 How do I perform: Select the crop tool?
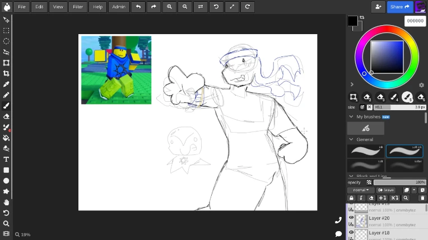[6, 73]
